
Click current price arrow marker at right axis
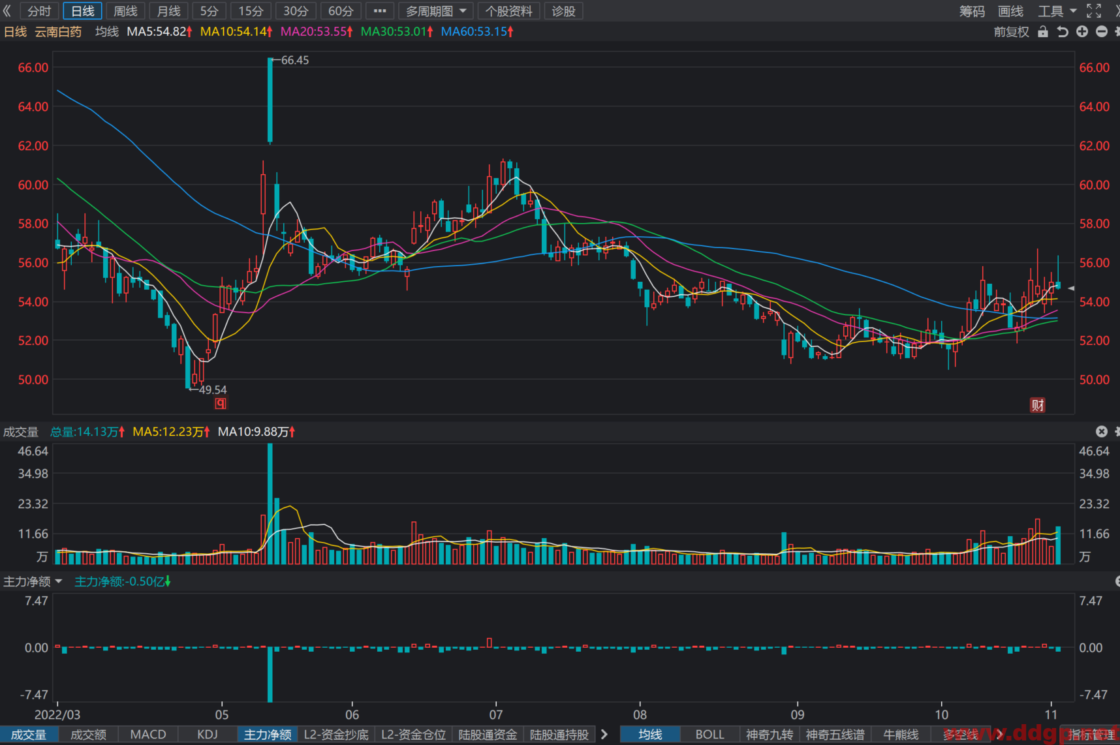point(1070,288)
